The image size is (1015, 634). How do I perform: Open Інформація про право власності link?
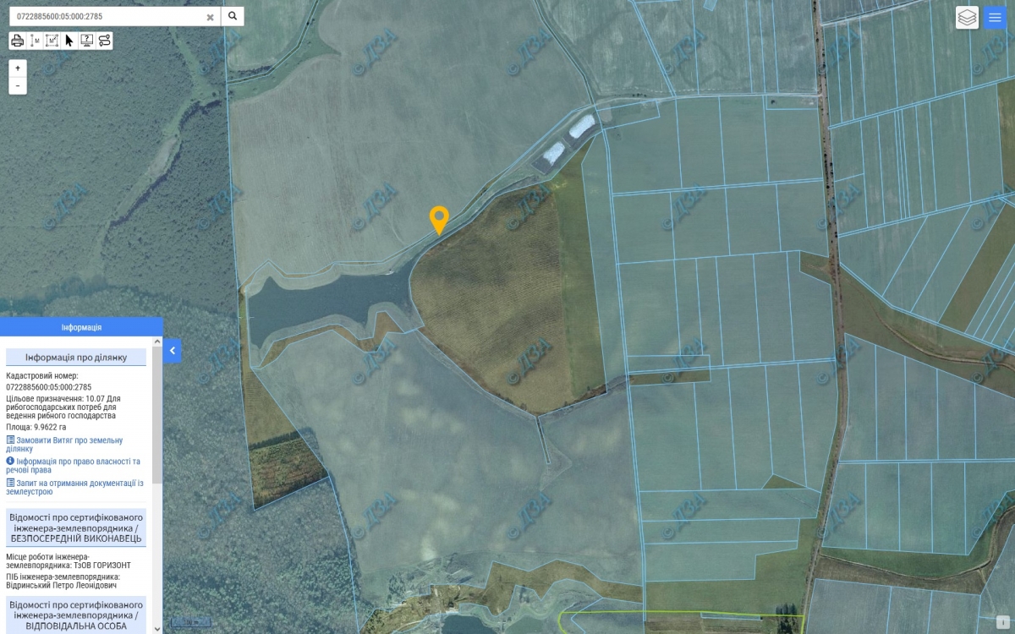pyautogui.click(x=73, y=466)
